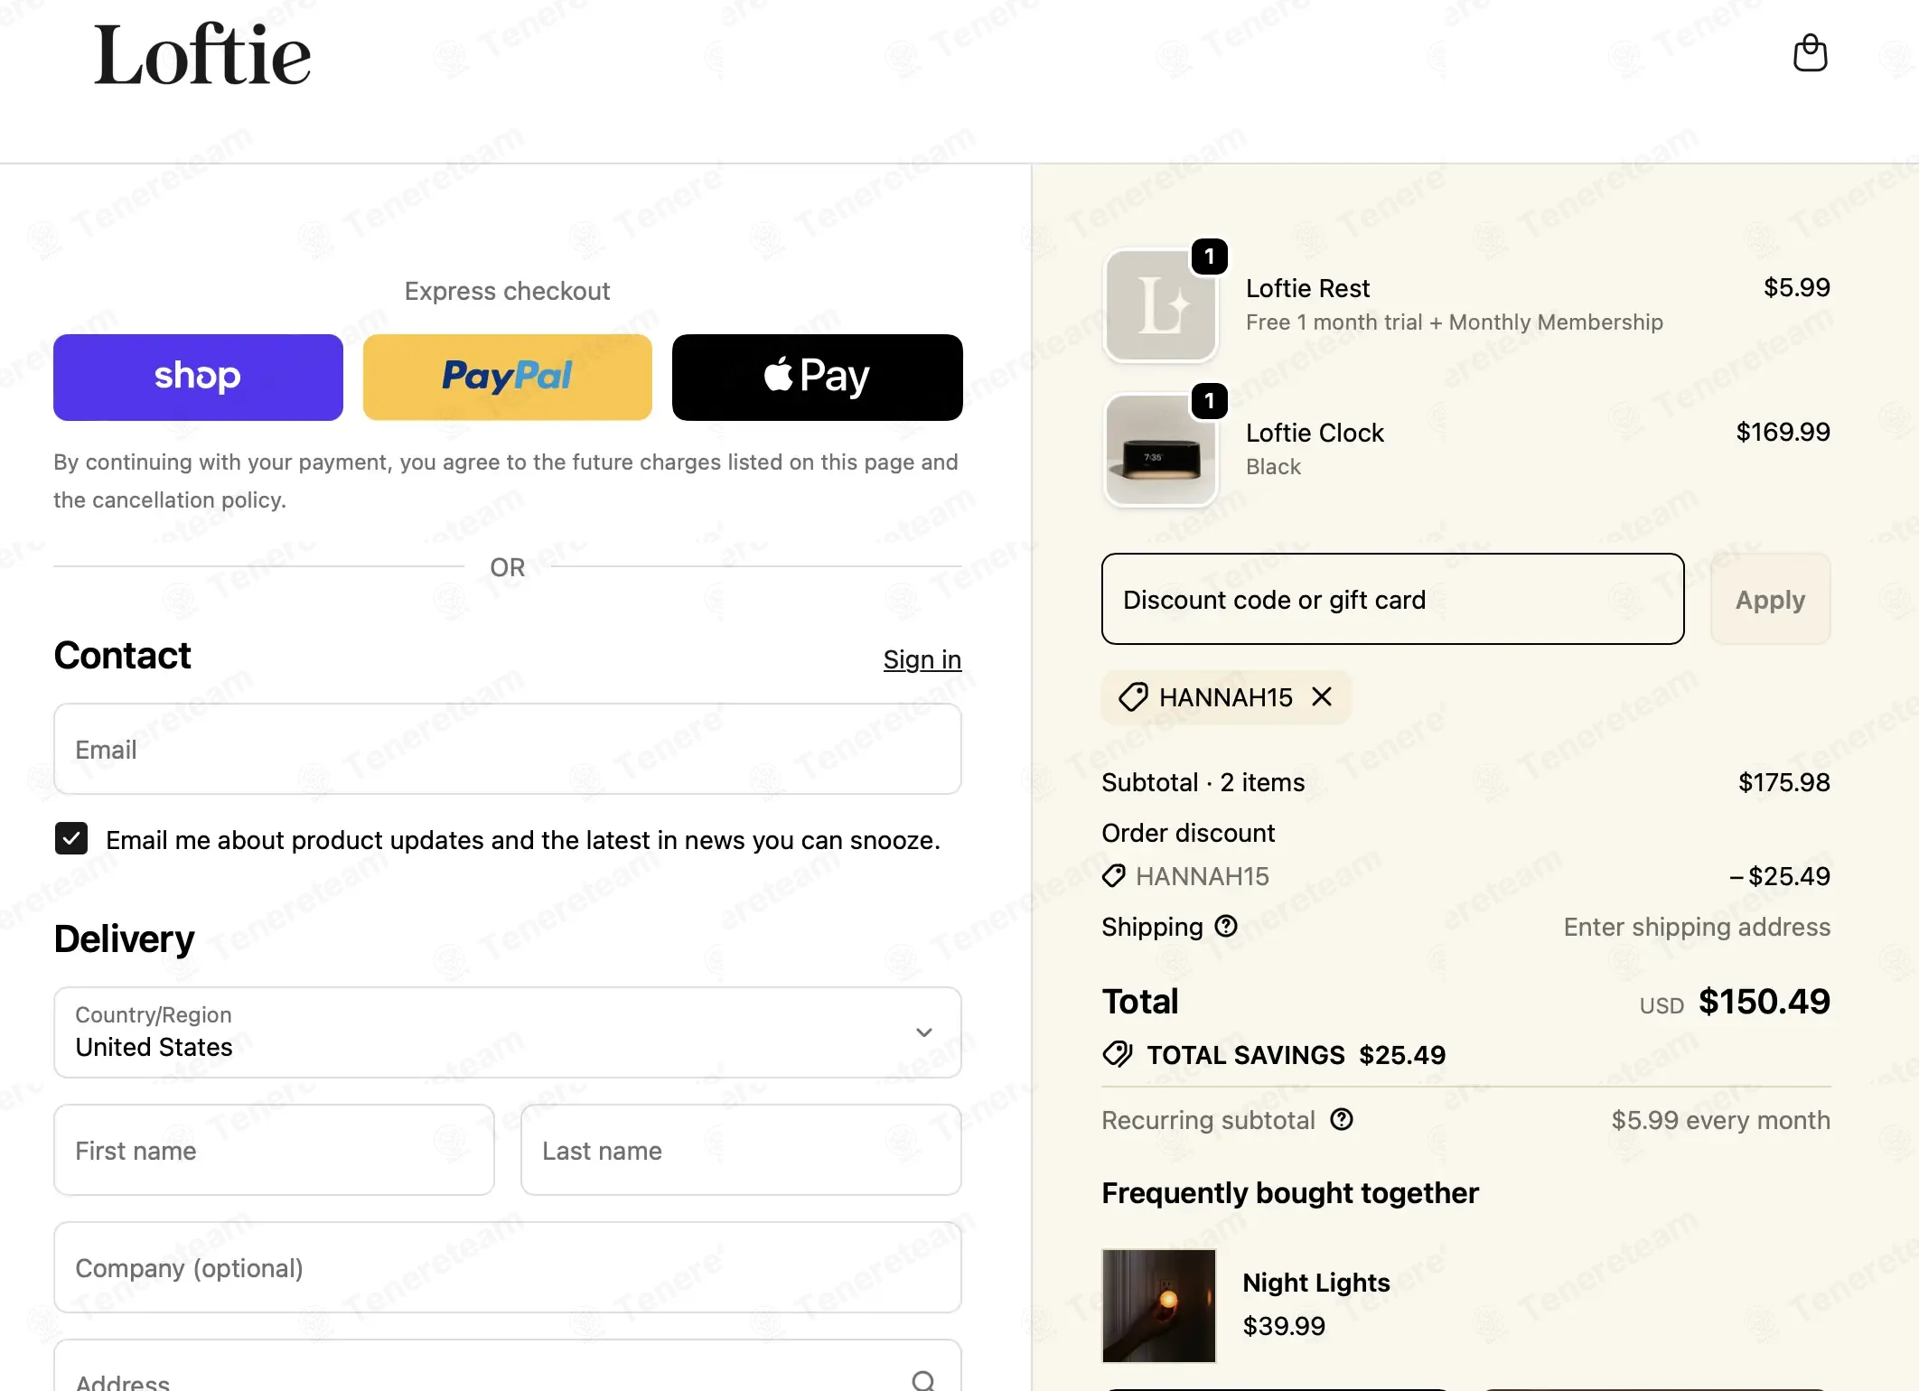Click the Loftie Clock $169.99 price
The width and height of the screenshot is (1919, 1391).
click(1783, 432)
